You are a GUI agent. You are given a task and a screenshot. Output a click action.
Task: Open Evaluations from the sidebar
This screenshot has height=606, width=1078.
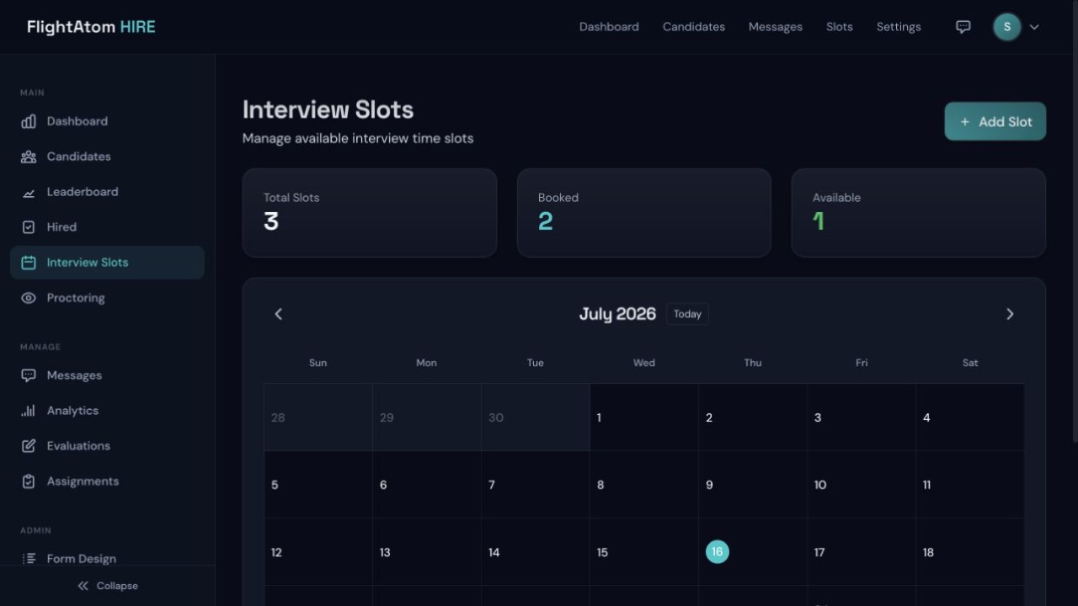click(x=107, y=446)
